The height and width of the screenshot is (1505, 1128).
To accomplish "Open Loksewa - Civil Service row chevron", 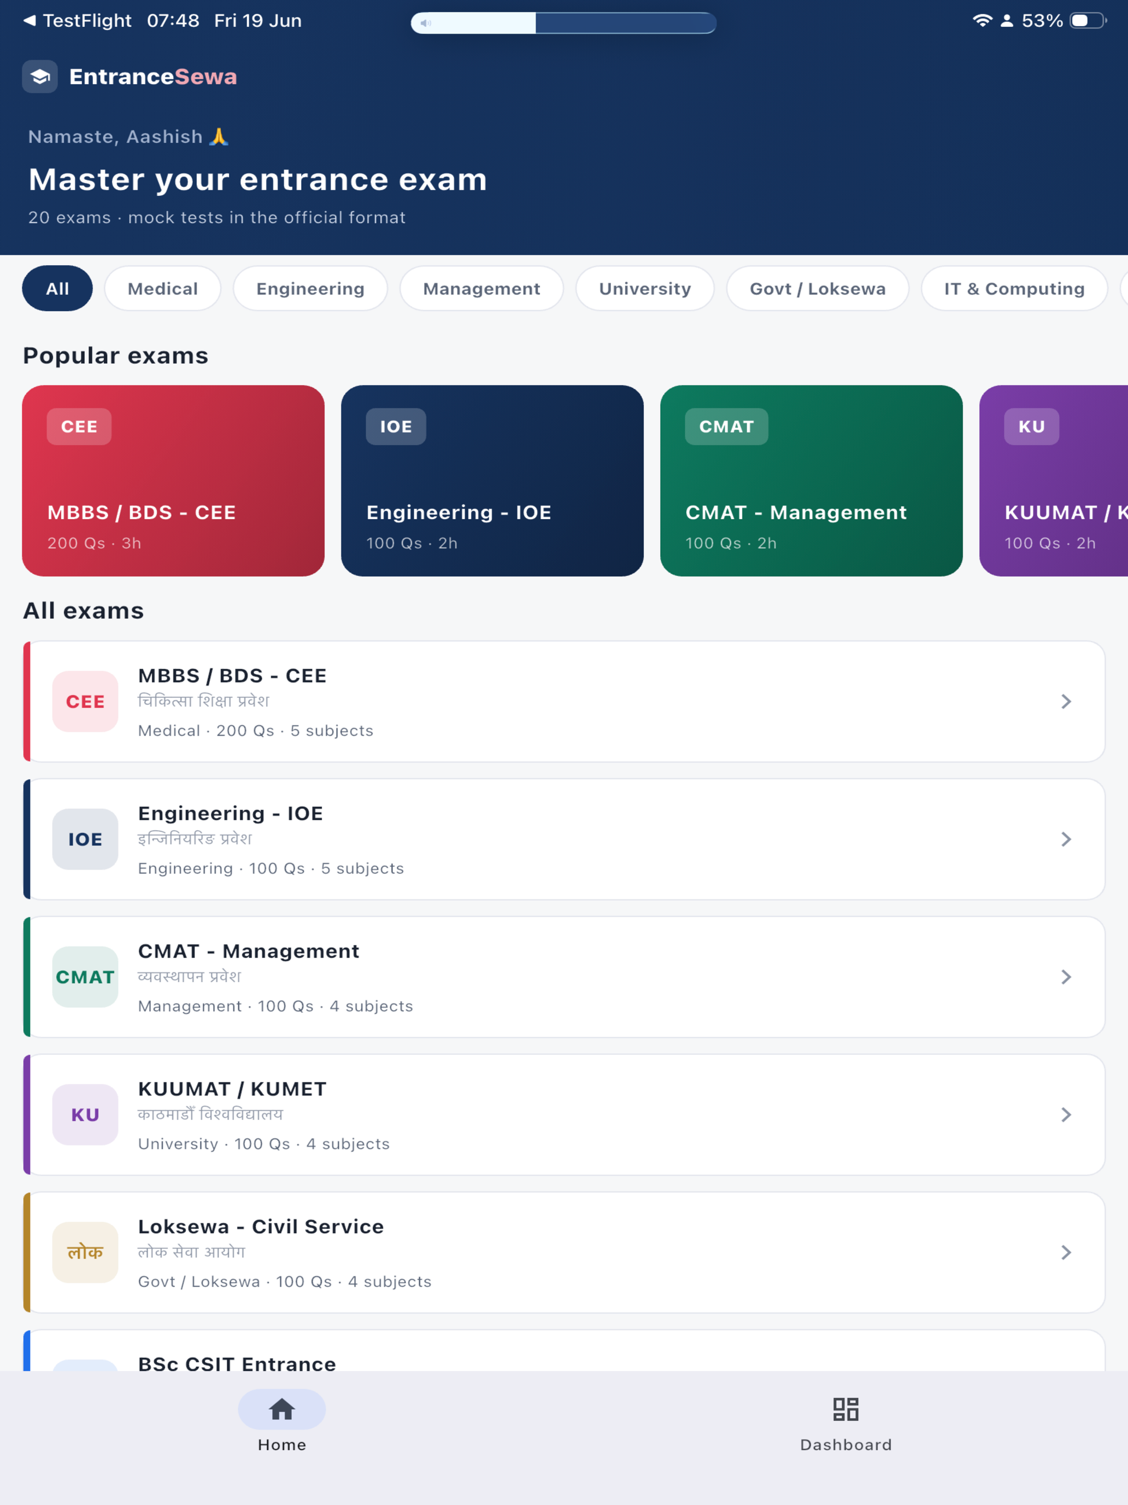I will pos(1066,1252).
